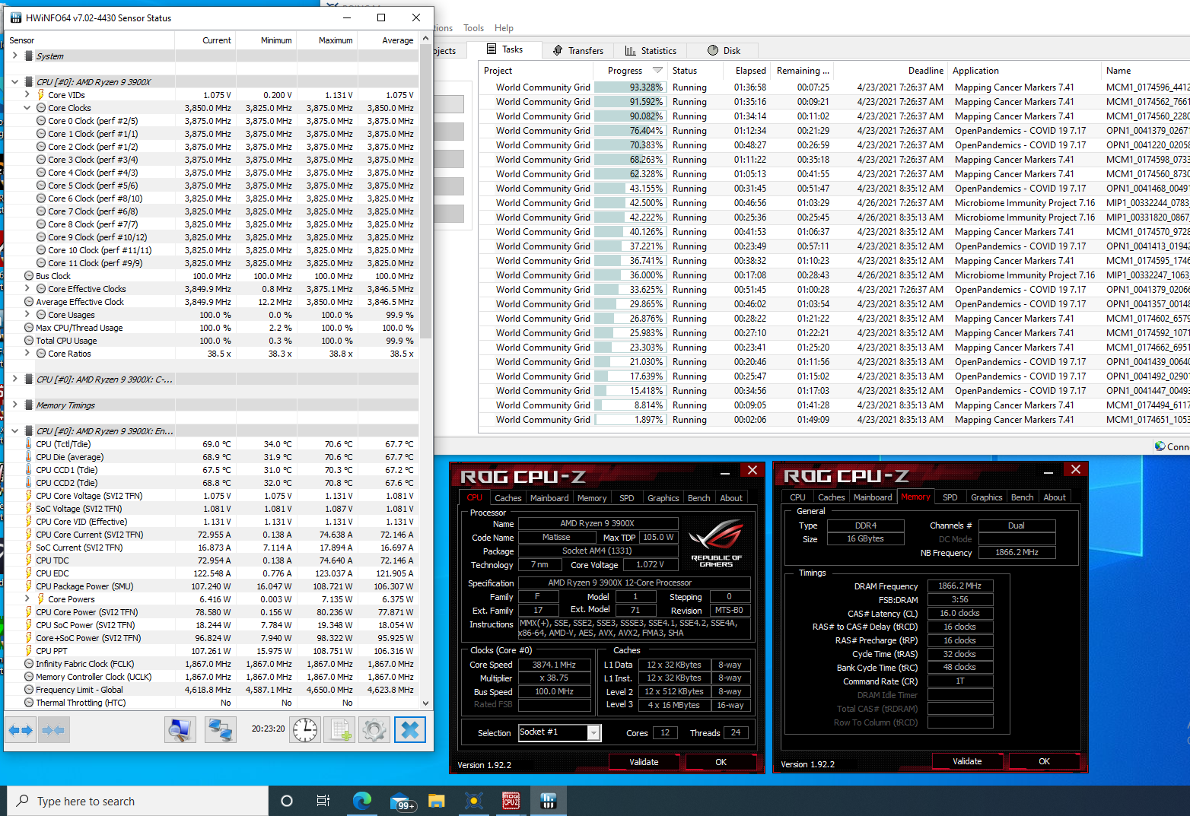Open the Tools menu in BOINC Manager
The width and height of the screenshot is (1190, 816).
473,28
